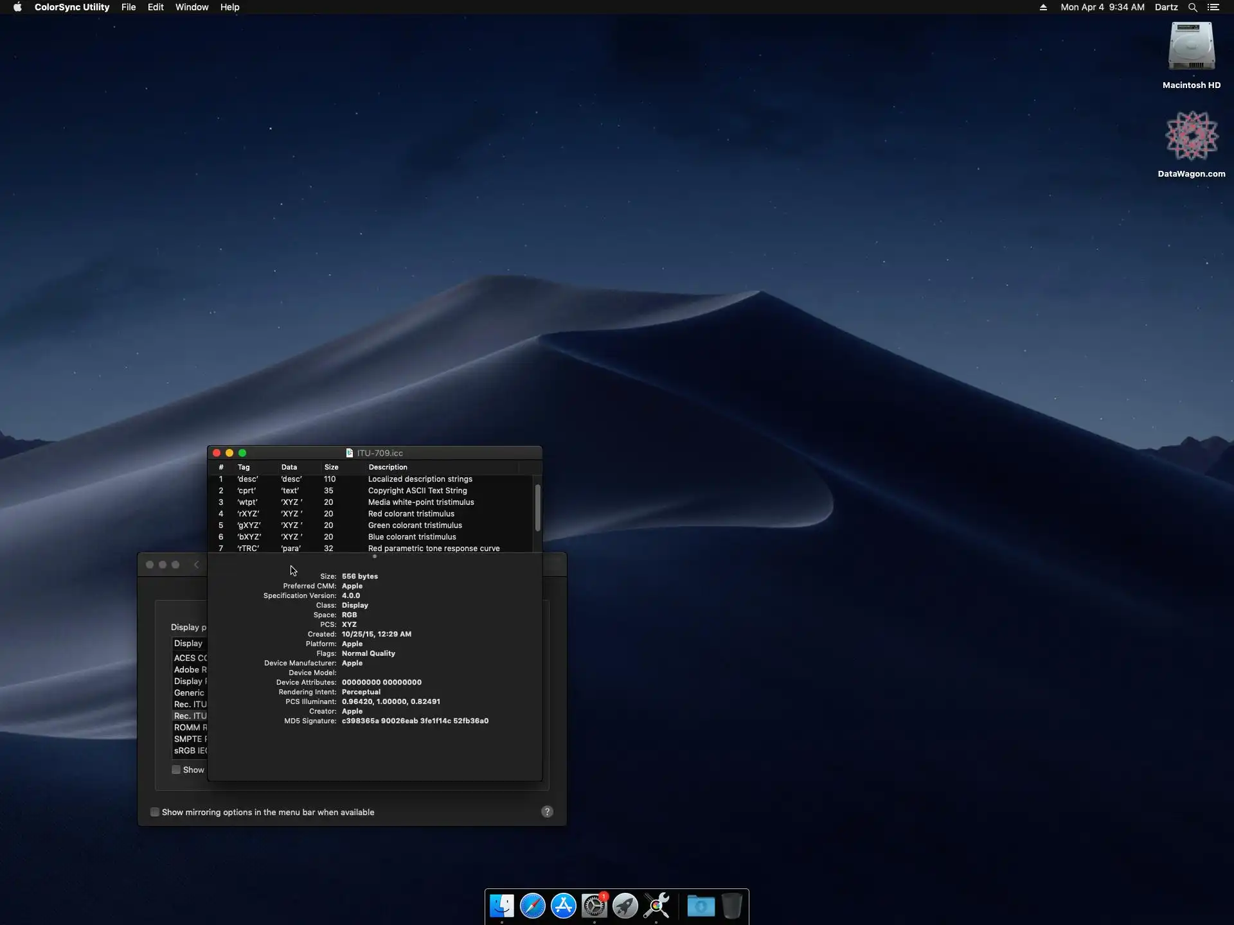Open the Window menu
Viewport: 1234px width, 925px height.
pos(192,7)
